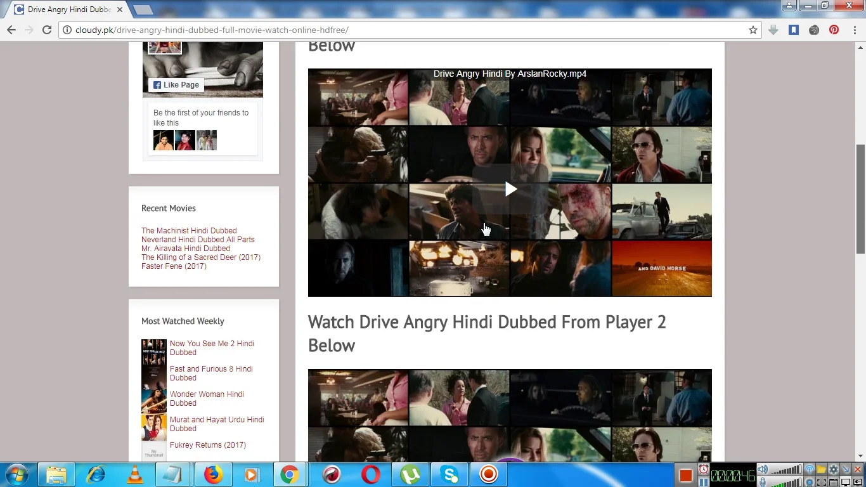Open Faster Fene (2017) link

pos(174,266)
